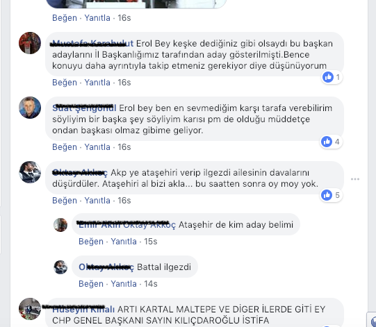
Task: Open profile photo beside the Erol Bey keşke comment
Action: coord(30,43)
